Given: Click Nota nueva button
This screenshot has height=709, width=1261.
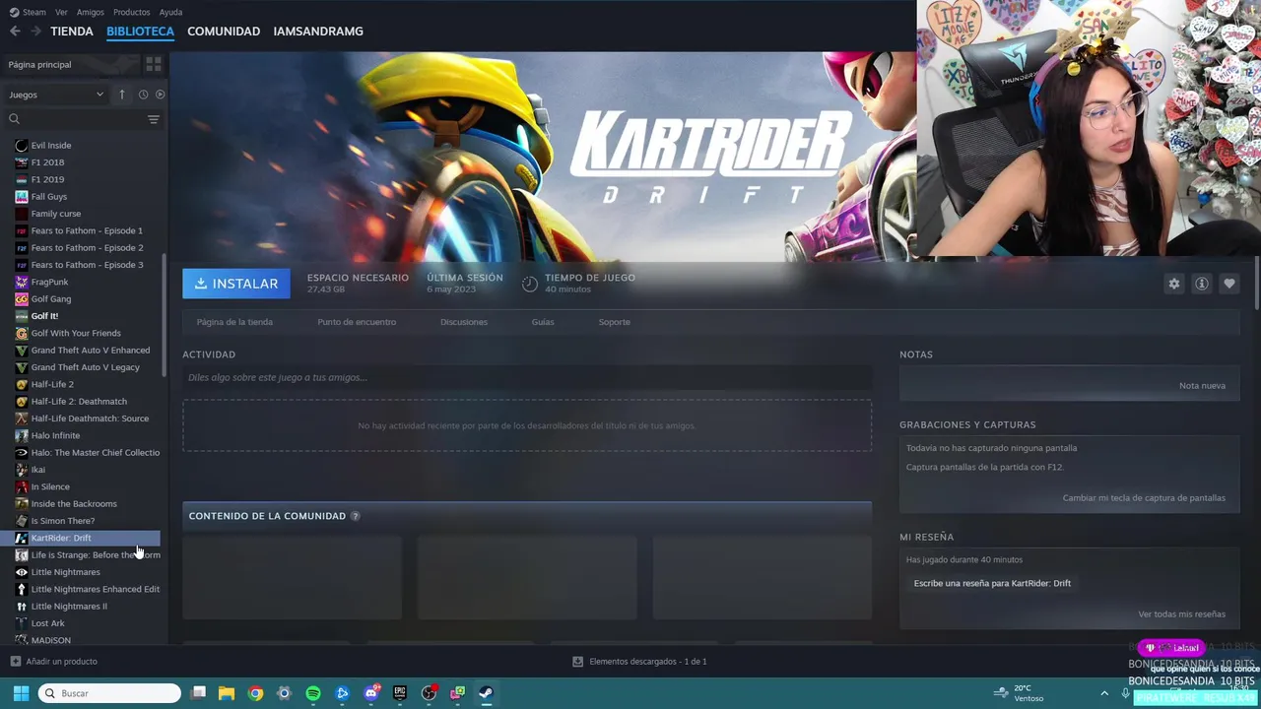Looking at the screenshot, I should (1202, 385).
